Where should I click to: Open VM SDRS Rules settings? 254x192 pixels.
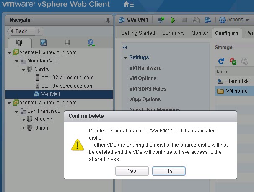[x=148, y=89]
